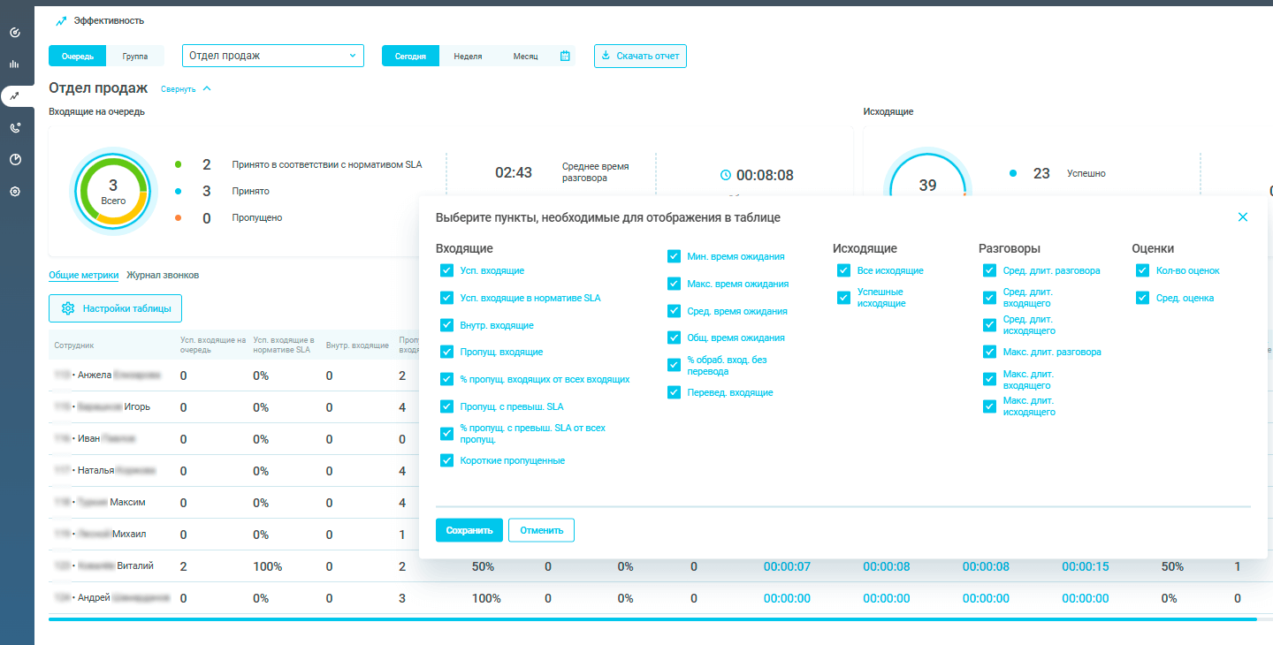Image resolution: width=1273 pixels, height=645 pixels.
Task: Collapse section via Свернуть chevron
Action: pyautogui.click(x=207, y=88)
